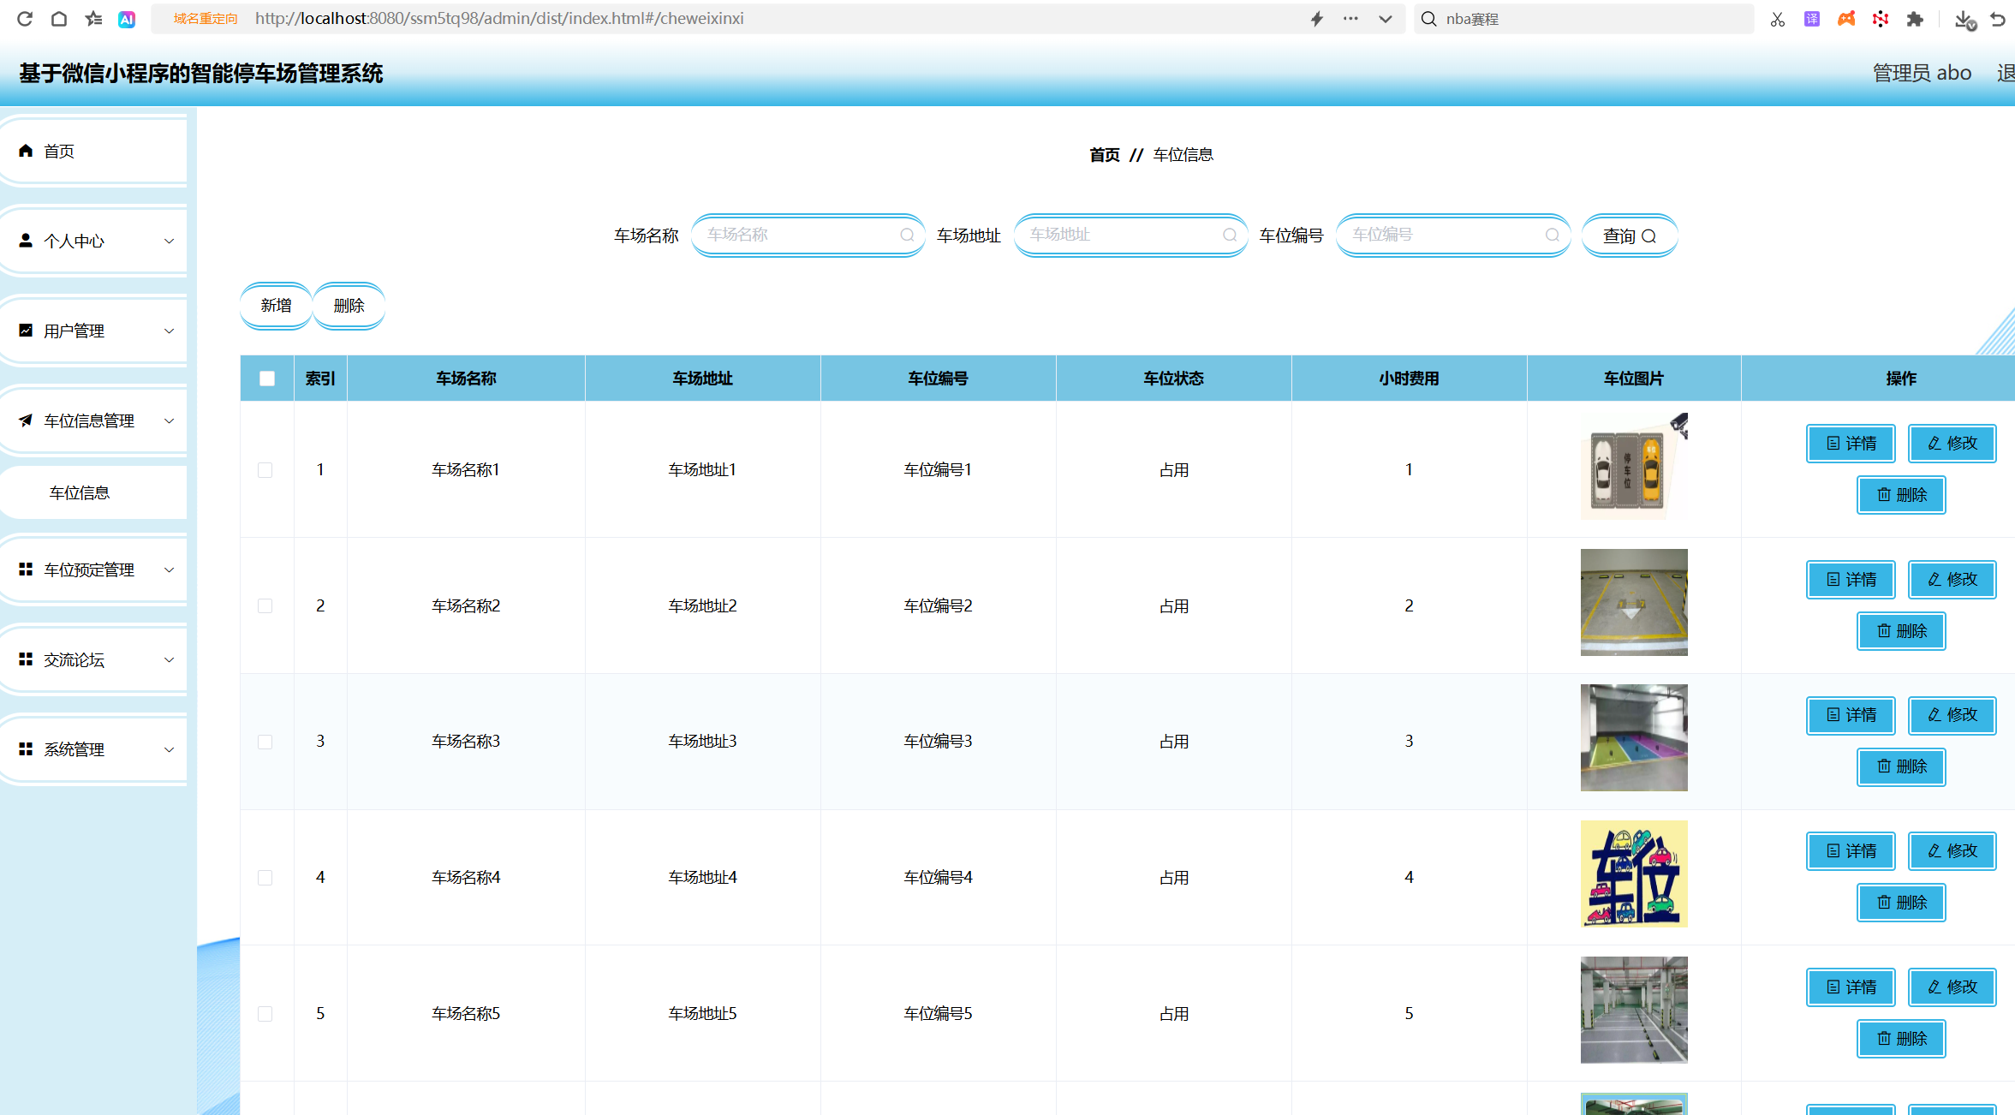Image resolution: width=2015 pixels, height=1115 pixels.
Task: Click the grid icon beside 系统管理
Action: pos(26,749)
